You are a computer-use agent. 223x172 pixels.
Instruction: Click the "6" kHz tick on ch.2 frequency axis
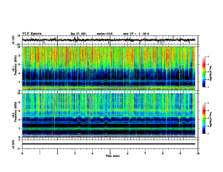(x=20, y=111)
